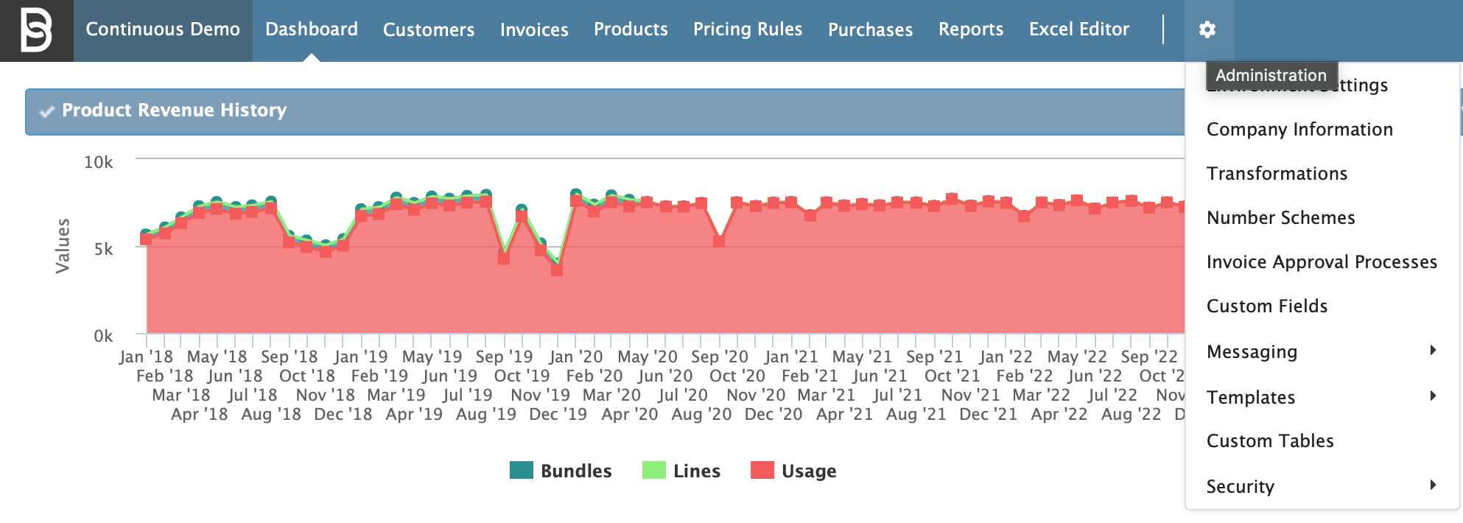Go to Pricing Rules
The image size is (1463, 523).
pos(747,29)
